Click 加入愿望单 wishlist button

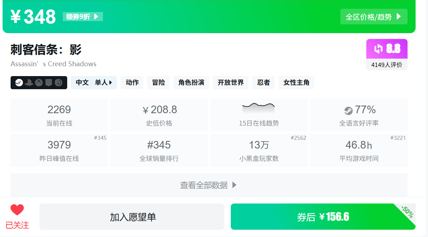click(x=132, y=217)
